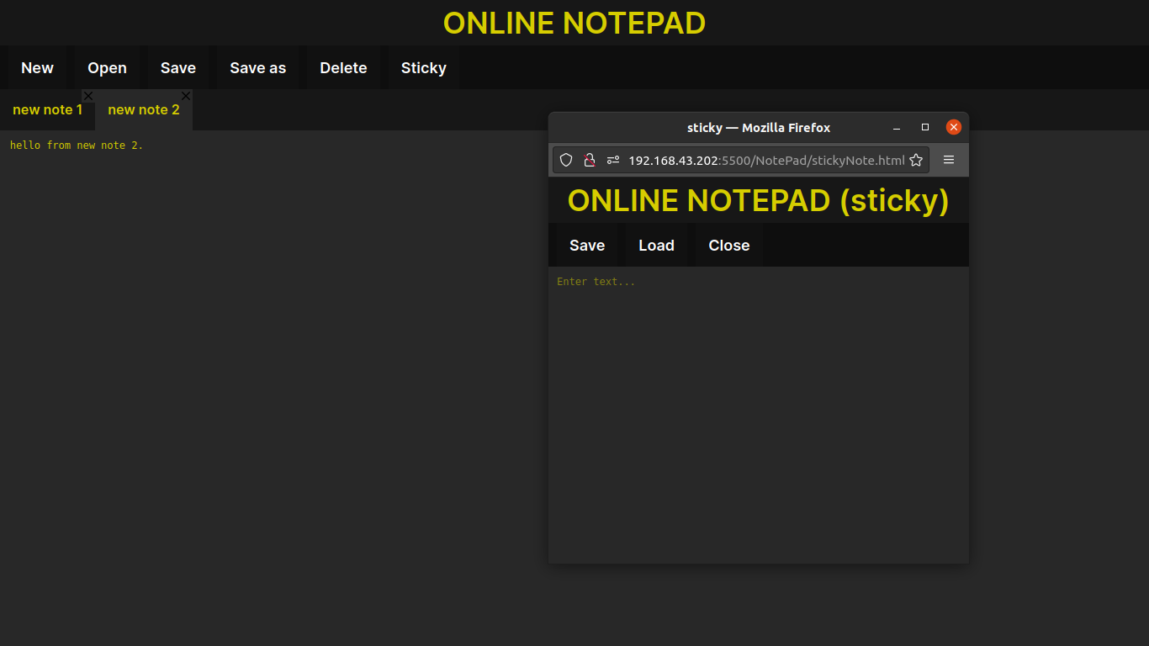Use Save as for the note

[x=257, y=67]
